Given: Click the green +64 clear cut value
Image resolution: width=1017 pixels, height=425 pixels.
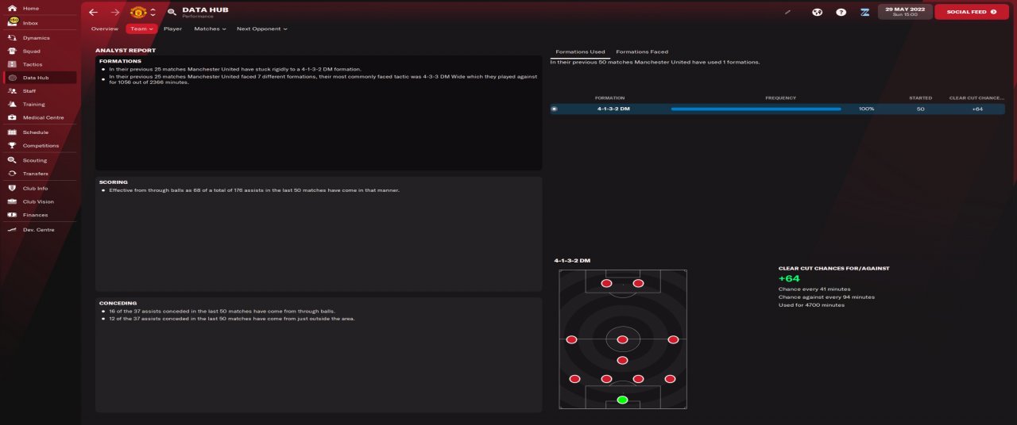Looking at the screenshot, I should 789,278.
